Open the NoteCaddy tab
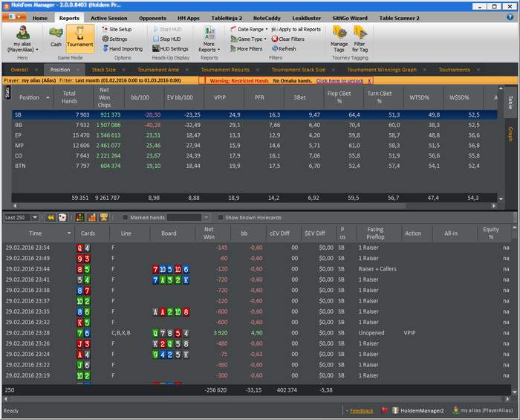 coord(267,18)
